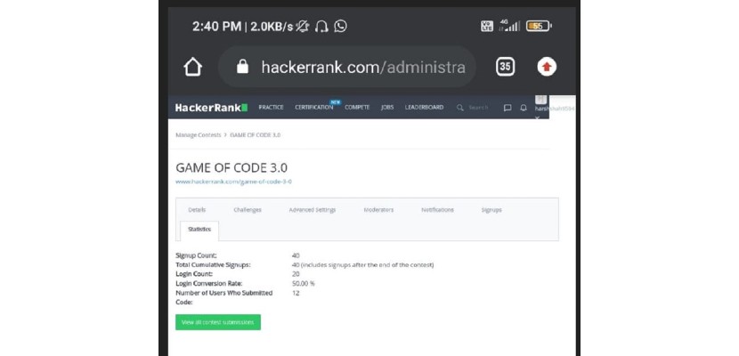Tap the browser home icon

pos(192,67)
